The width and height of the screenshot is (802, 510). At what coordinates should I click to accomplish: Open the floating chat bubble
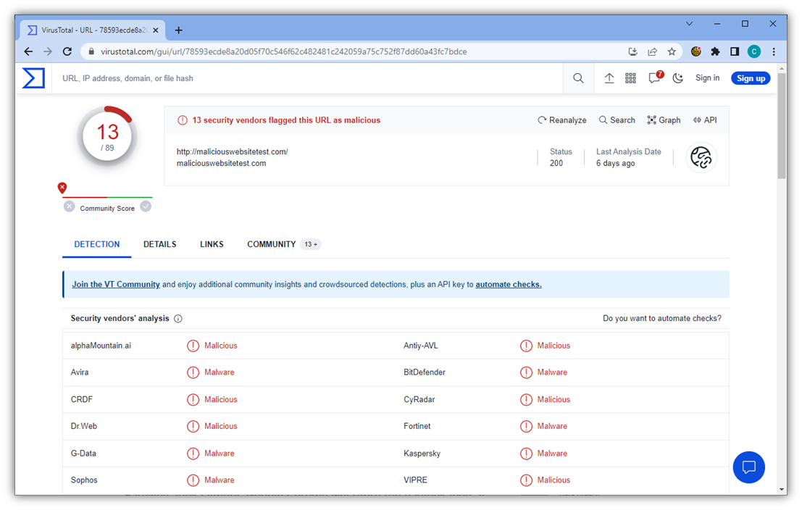point(748,467)
